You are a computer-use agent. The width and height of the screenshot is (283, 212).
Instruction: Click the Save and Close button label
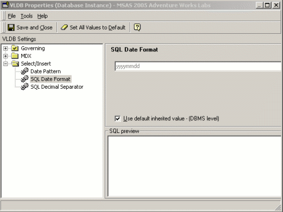coord(34,28)
